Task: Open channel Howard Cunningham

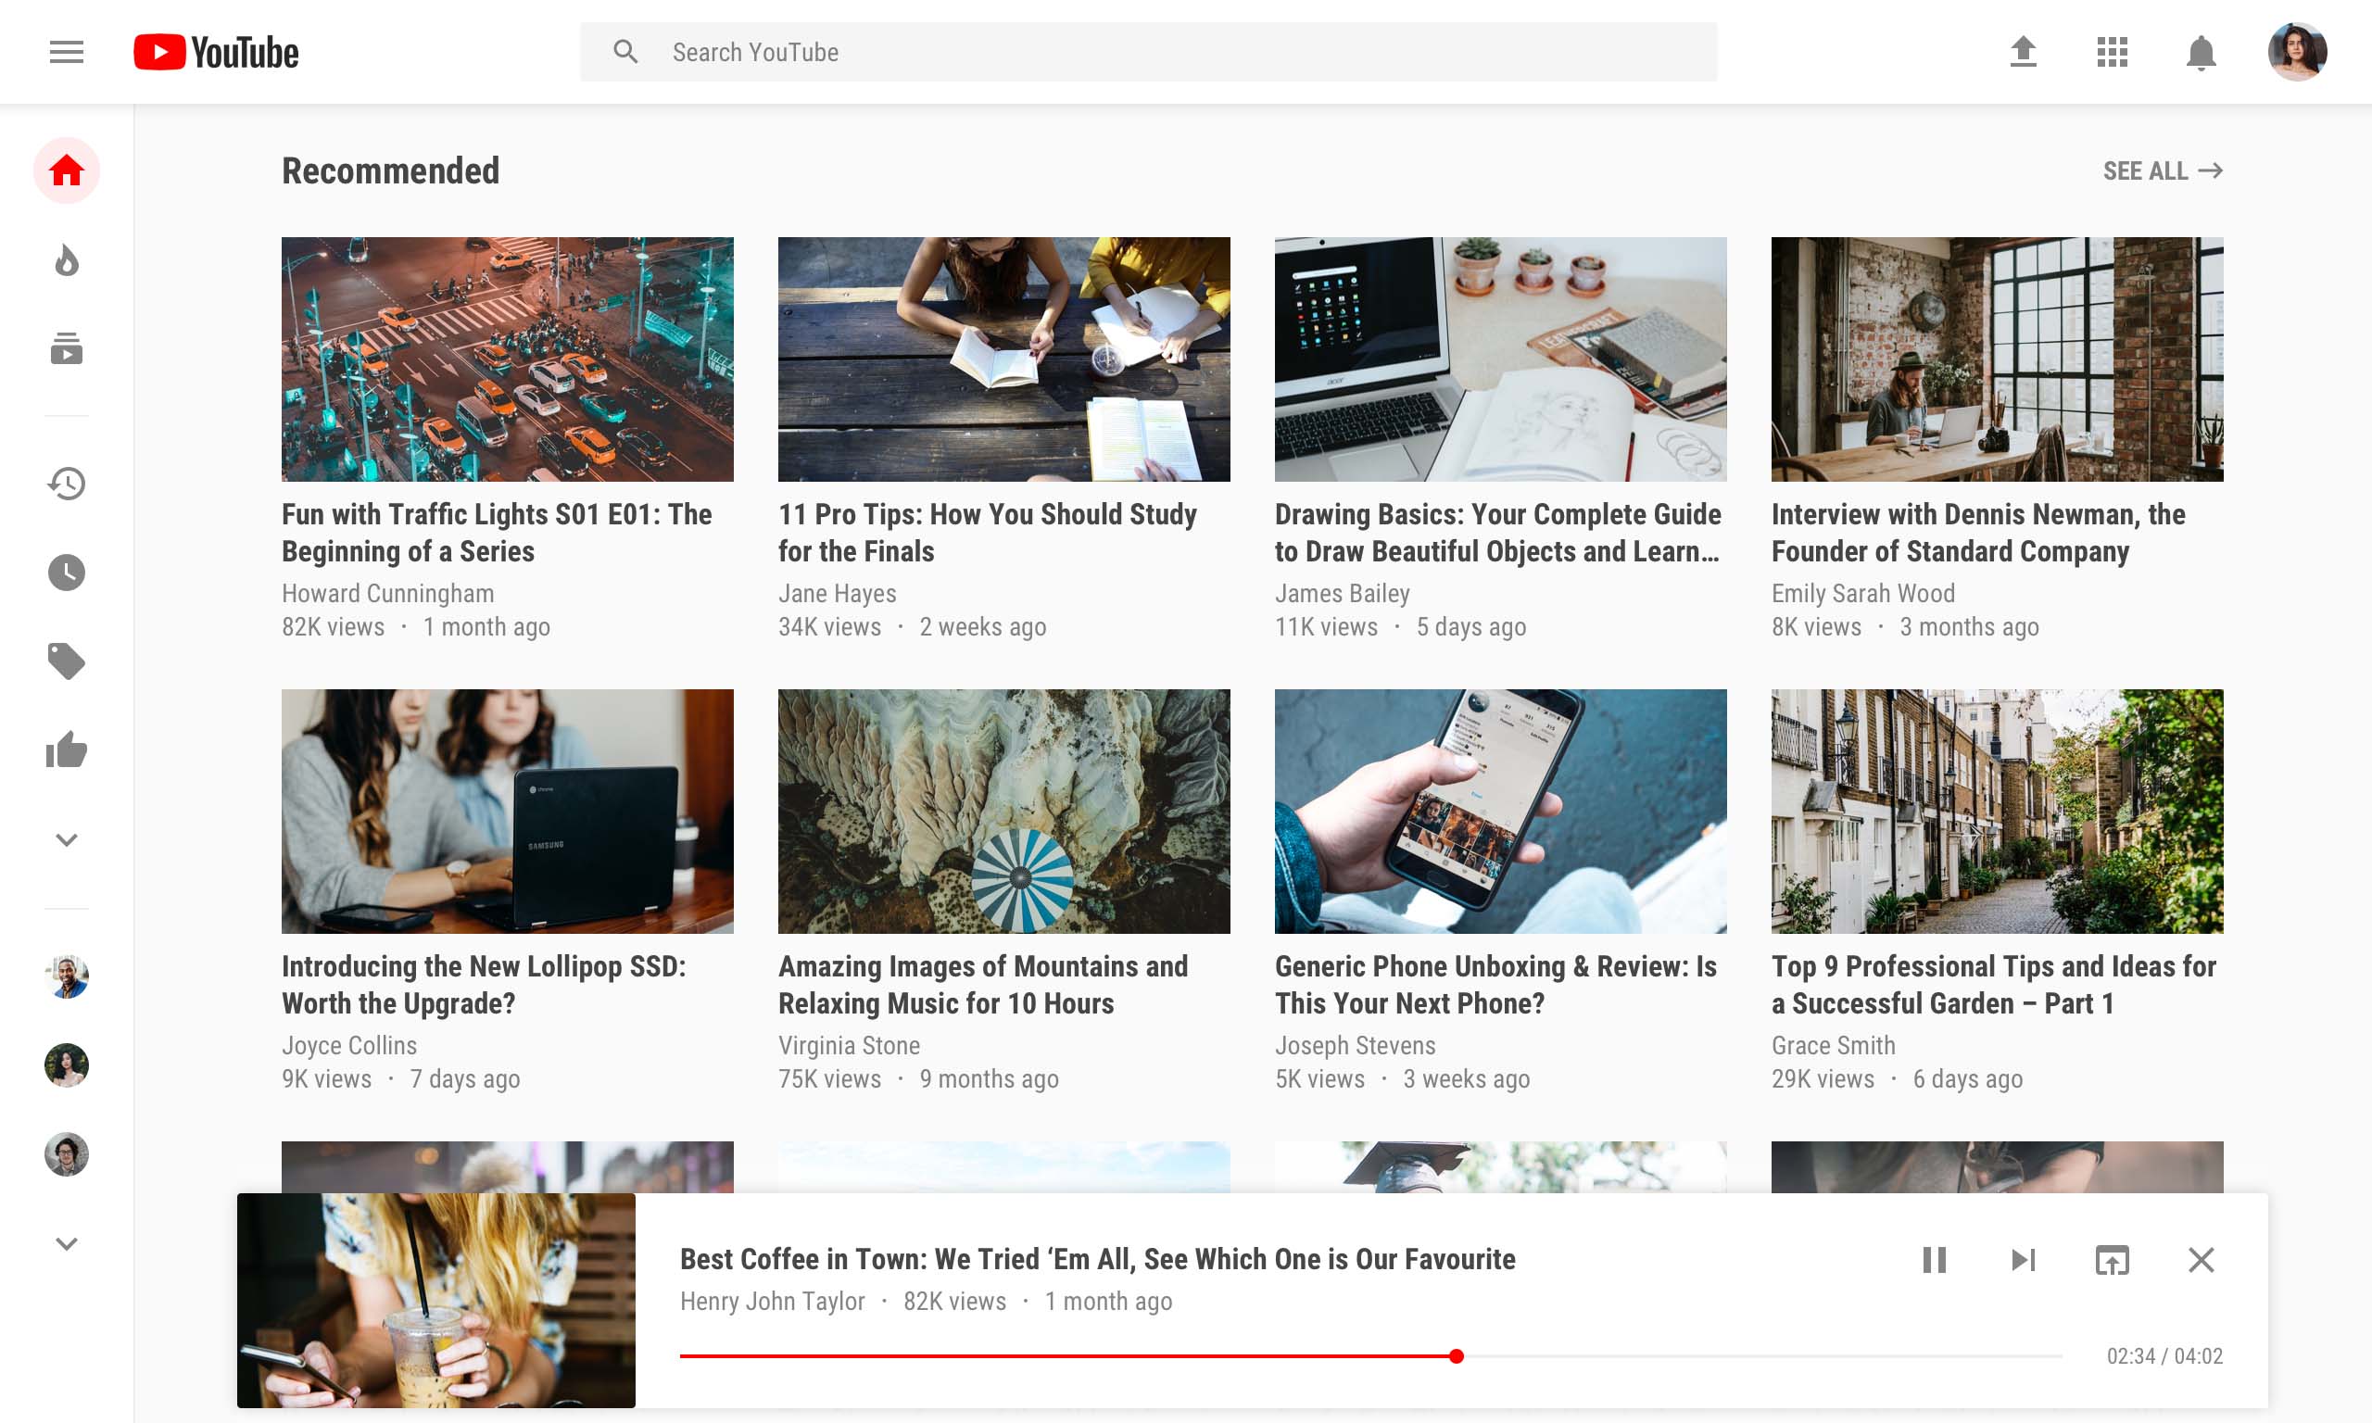Action: pos(387,594)
